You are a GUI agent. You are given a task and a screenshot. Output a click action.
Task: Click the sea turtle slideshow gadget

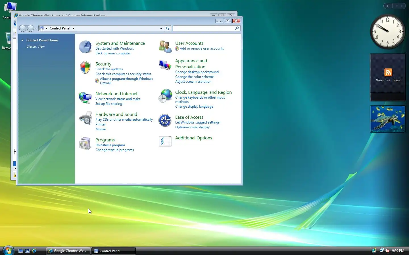(x=387, y=119)
